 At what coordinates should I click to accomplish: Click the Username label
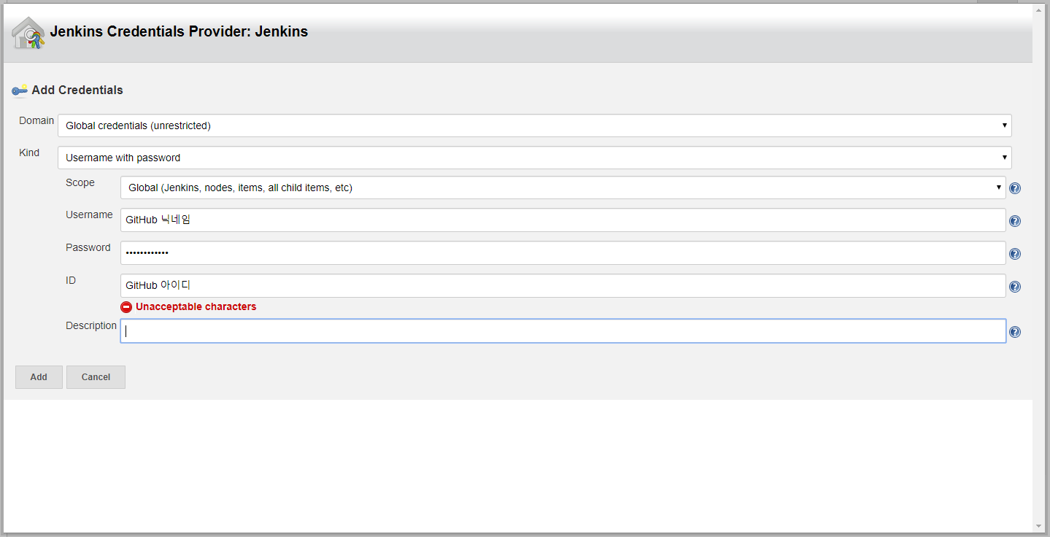coord(89,215)
